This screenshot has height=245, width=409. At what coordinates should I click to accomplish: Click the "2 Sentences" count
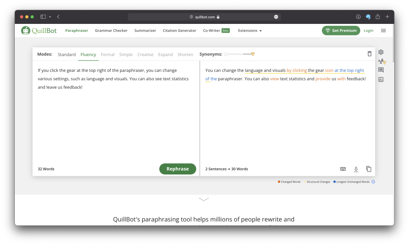pyautogui.click(x=216, y=169)
